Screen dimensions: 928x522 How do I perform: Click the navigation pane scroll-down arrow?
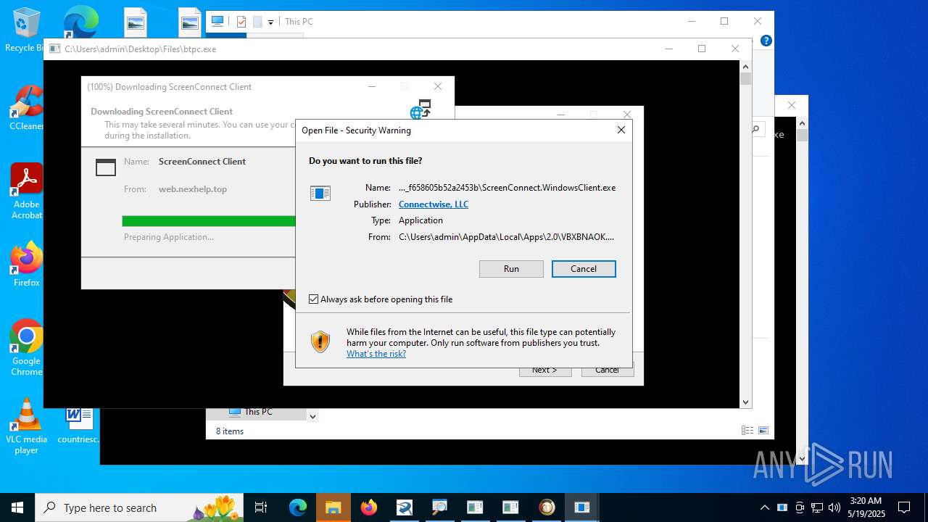[x=312, y=416]
